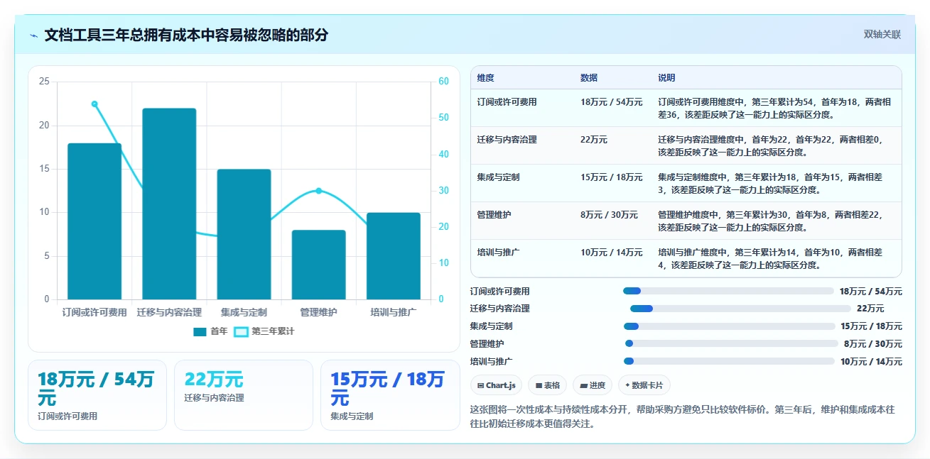
Task: Click the line point above the 管理维护 bar
Action: [318, 191]
